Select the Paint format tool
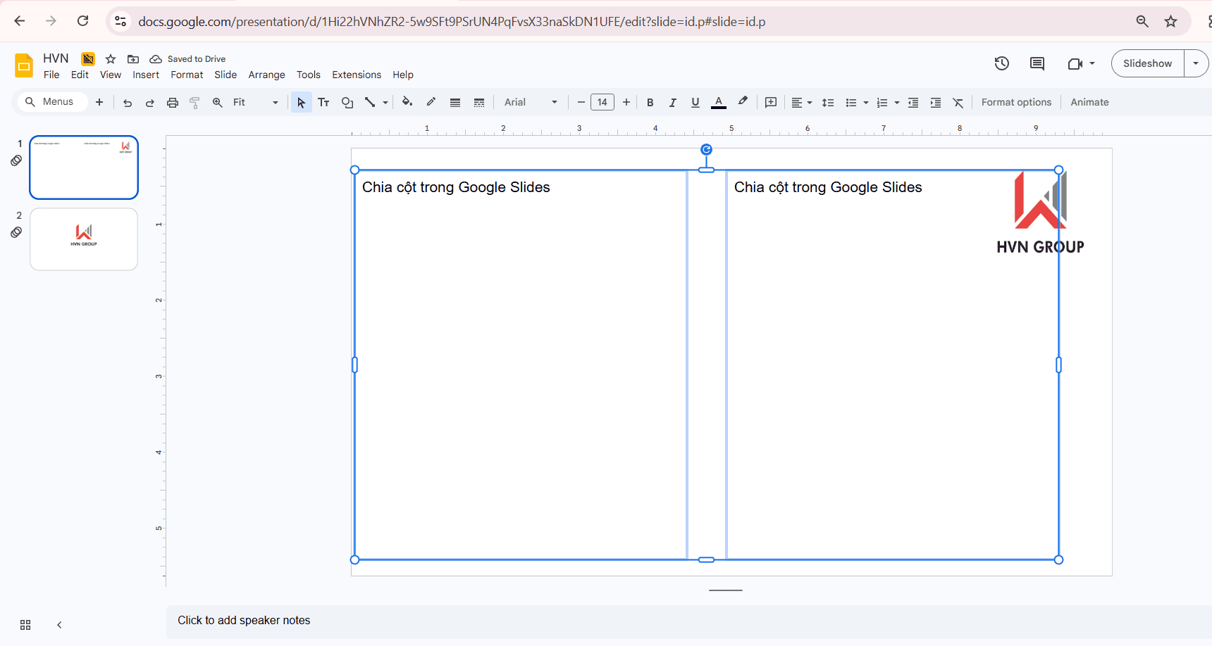 [194, 102]
